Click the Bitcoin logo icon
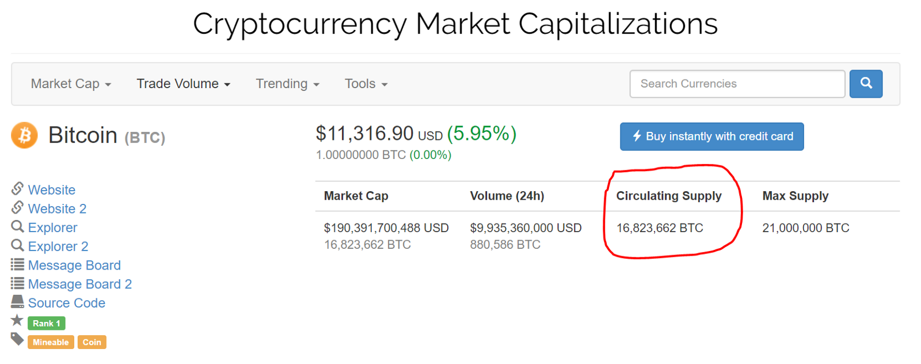The image size is (921, 364). [x=24, y=135]
